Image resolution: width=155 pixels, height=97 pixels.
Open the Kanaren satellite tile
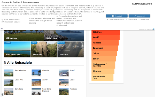point(71,49)
